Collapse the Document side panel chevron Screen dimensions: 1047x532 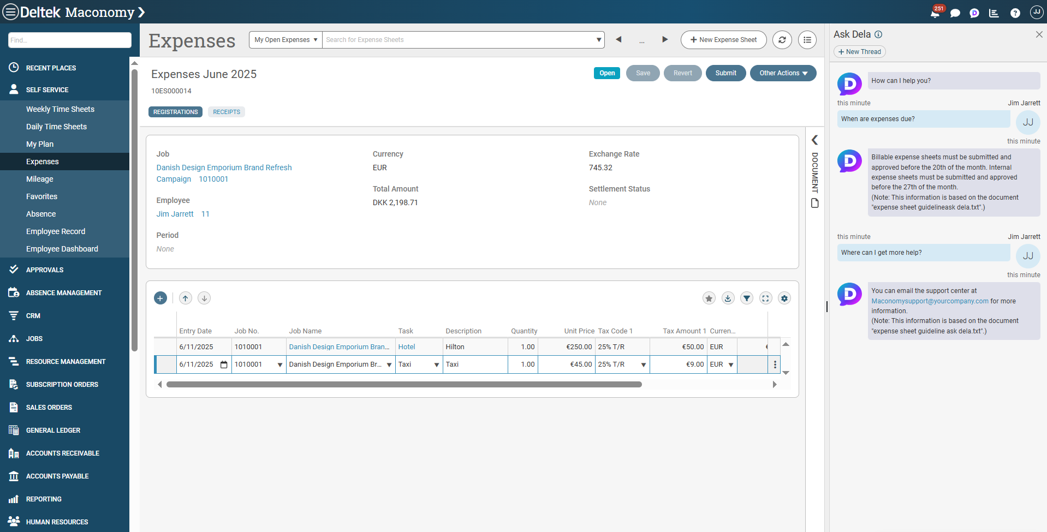[x=814, y=140]
